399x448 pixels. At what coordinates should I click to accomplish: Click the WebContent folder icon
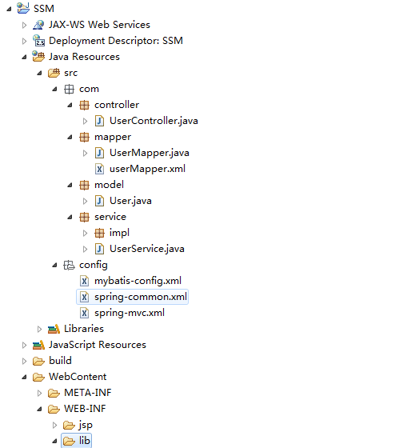38,377
